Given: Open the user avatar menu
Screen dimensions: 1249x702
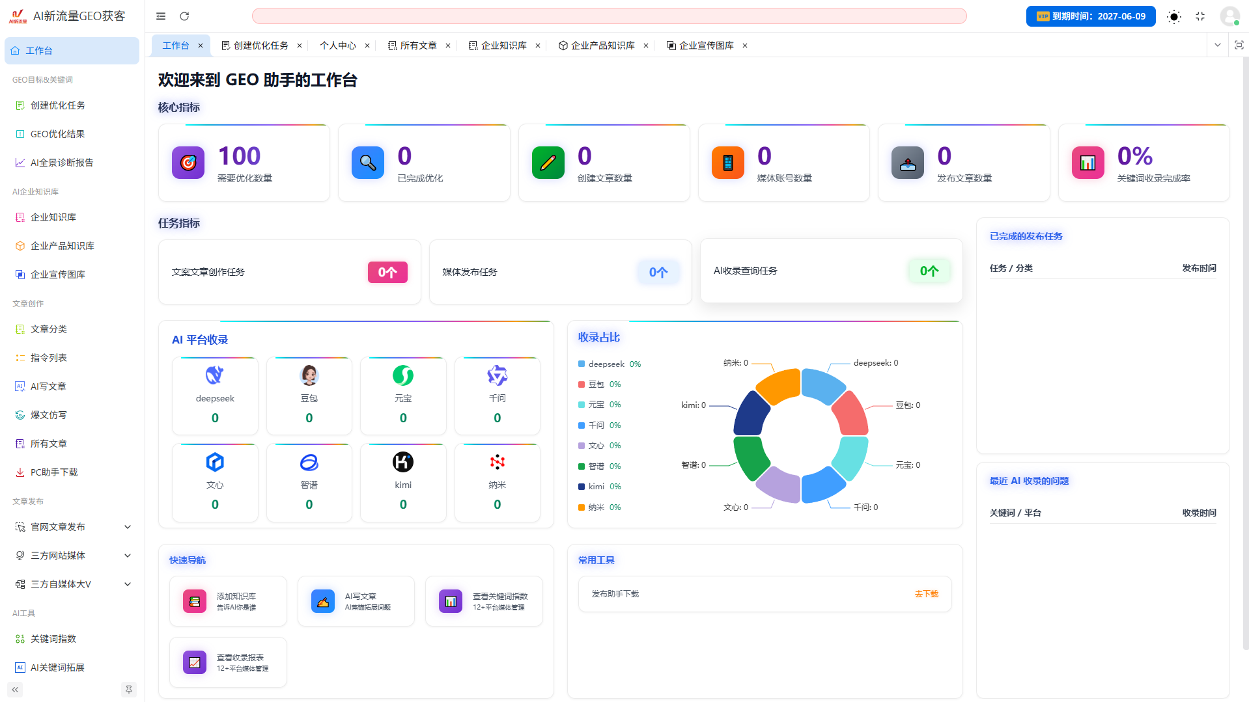Looking at the screenshot, I should 1229,16.
